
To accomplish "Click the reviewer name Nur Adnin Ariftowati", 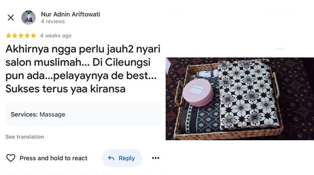I will pos(71,14).
